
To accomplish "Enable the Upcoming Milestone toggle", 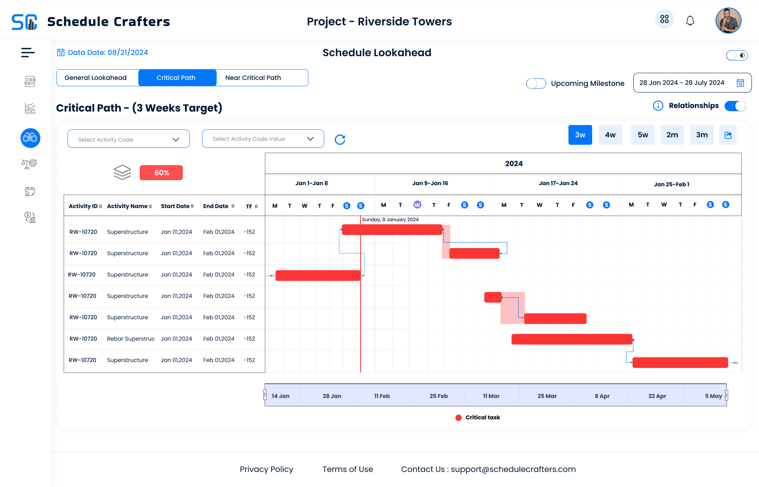I will (536, 83).
